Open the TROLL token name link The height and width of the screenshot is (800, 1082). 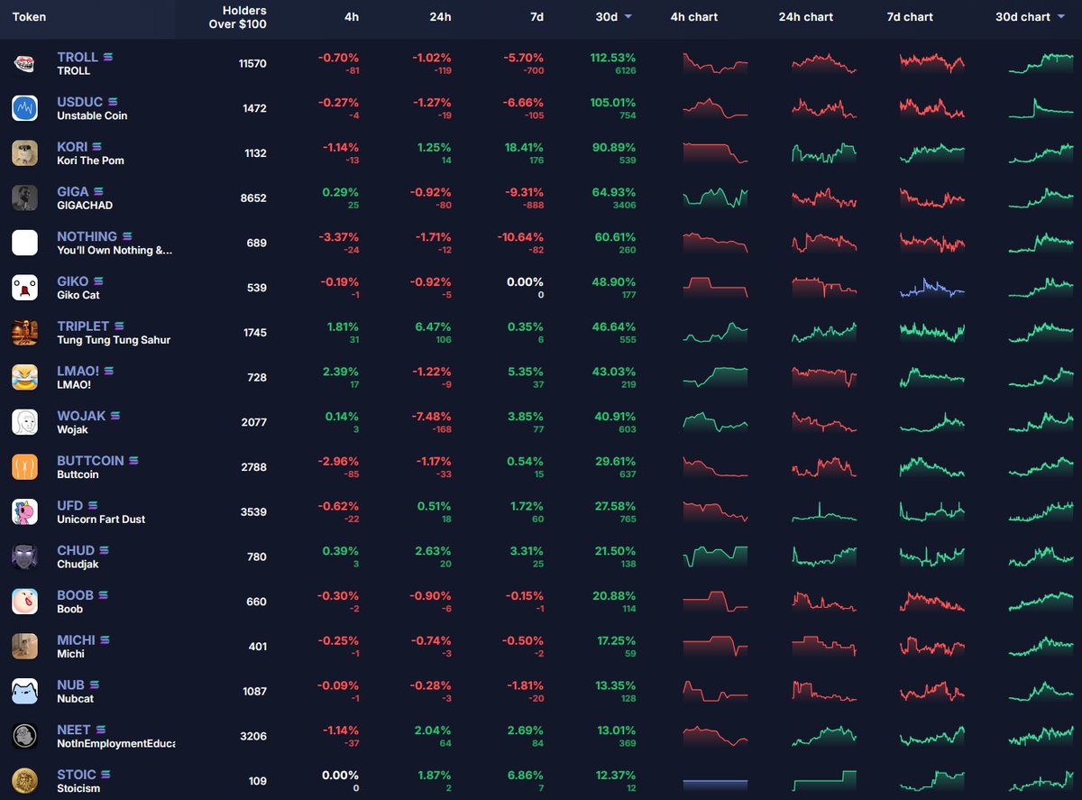pyautogui.click(x=78, y=57)
